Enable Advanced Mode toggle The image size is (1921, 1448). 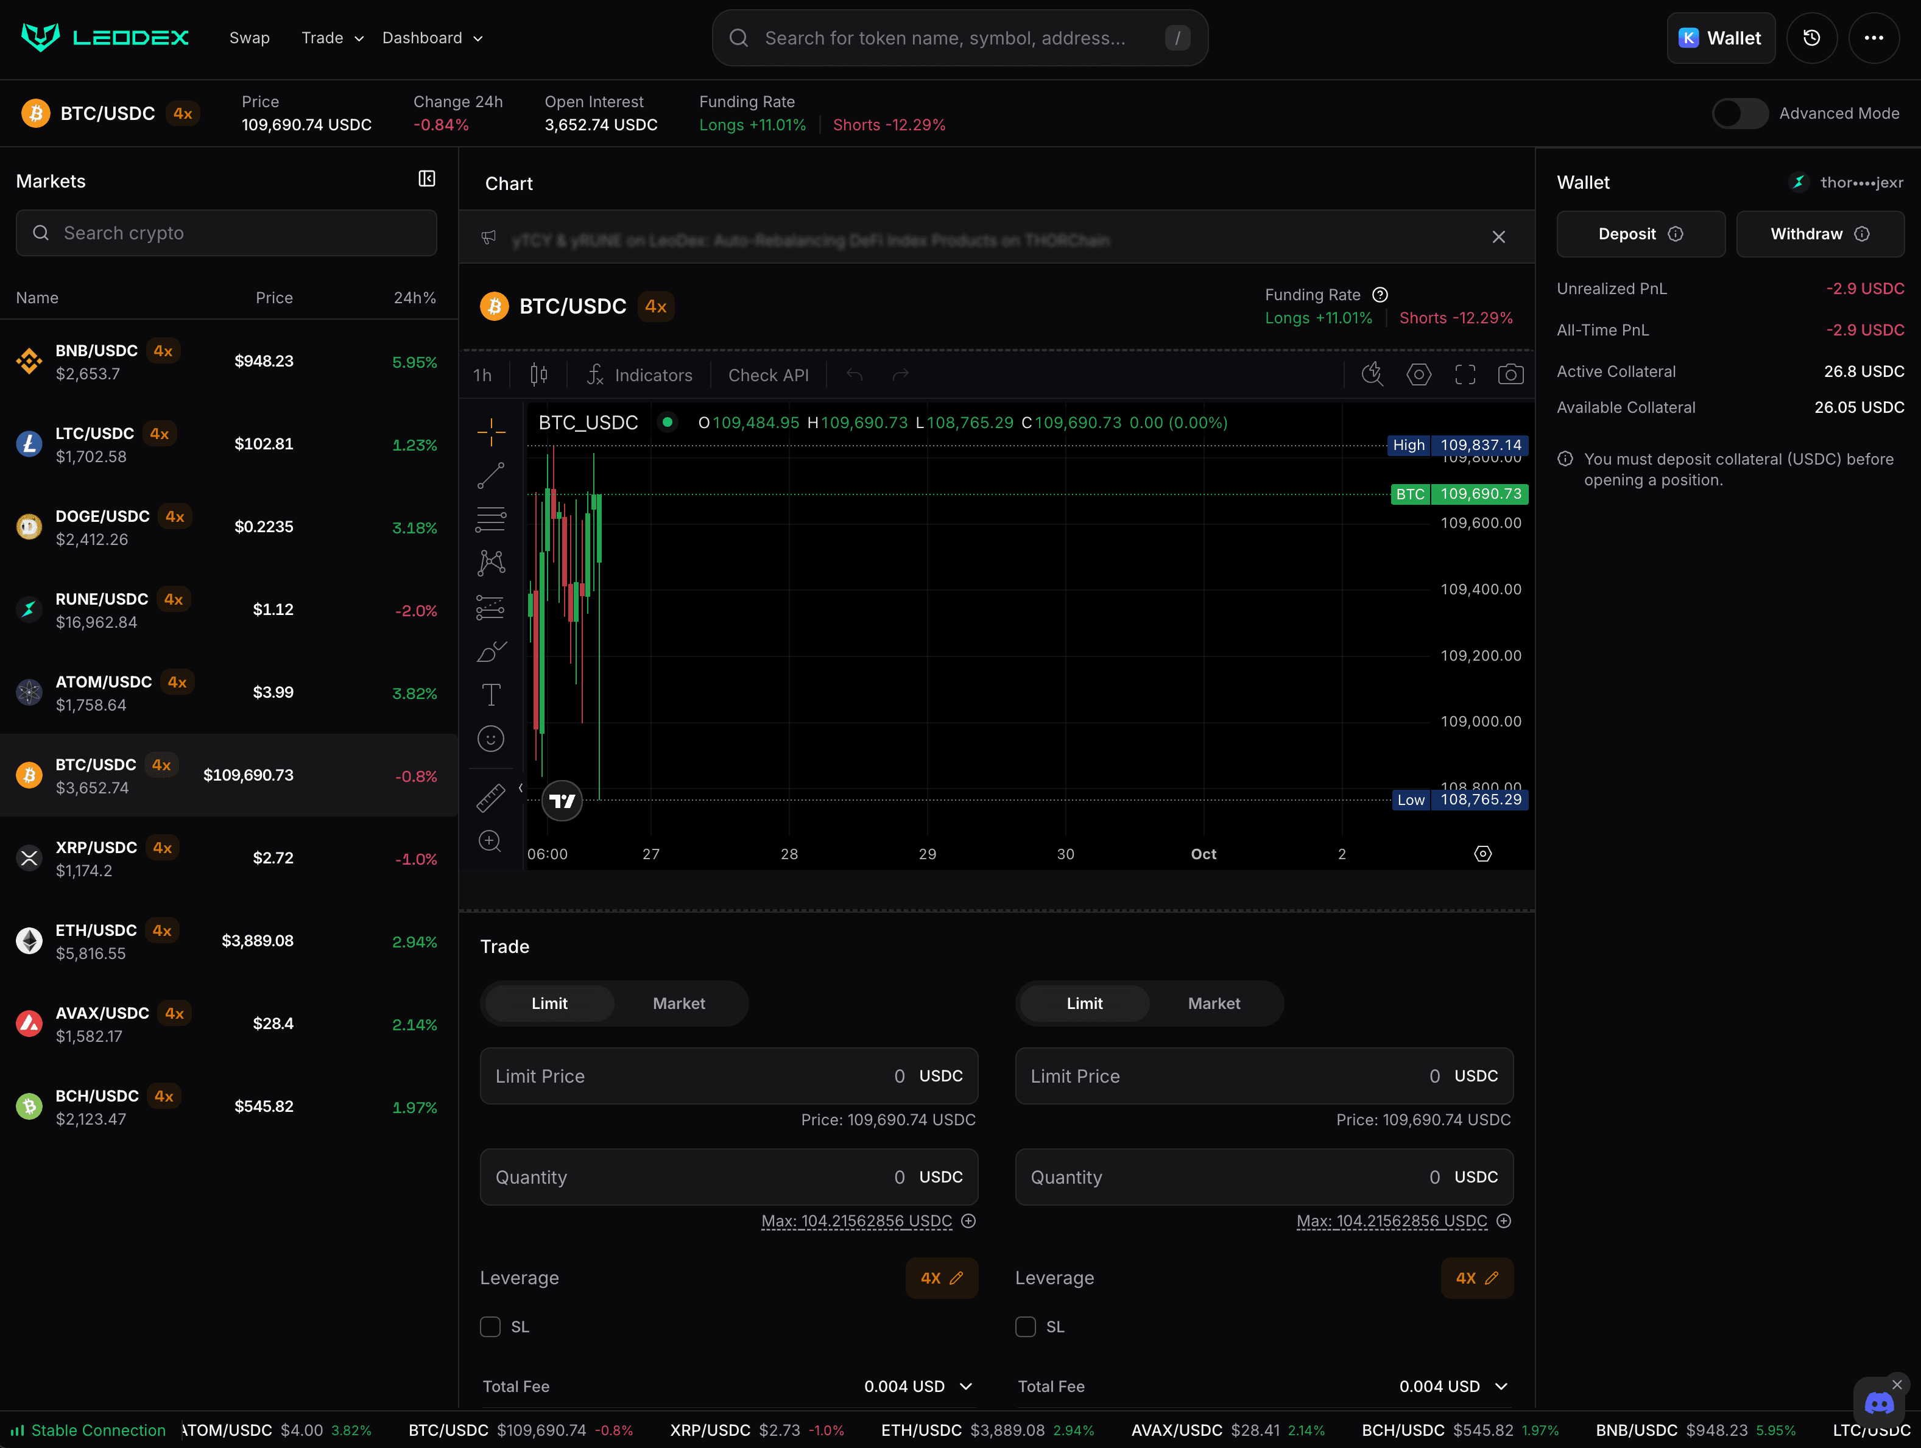pos(1739,114)
